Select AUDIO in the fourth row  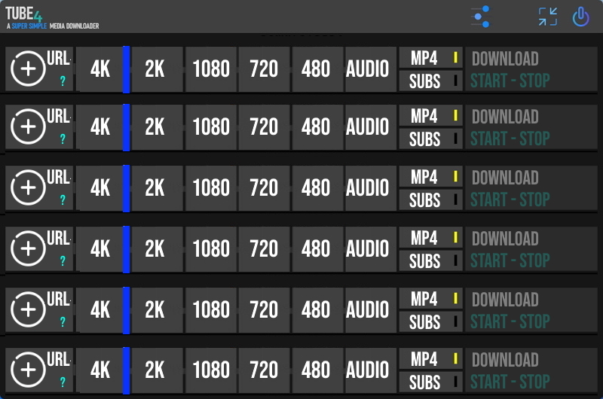(371, 249)
